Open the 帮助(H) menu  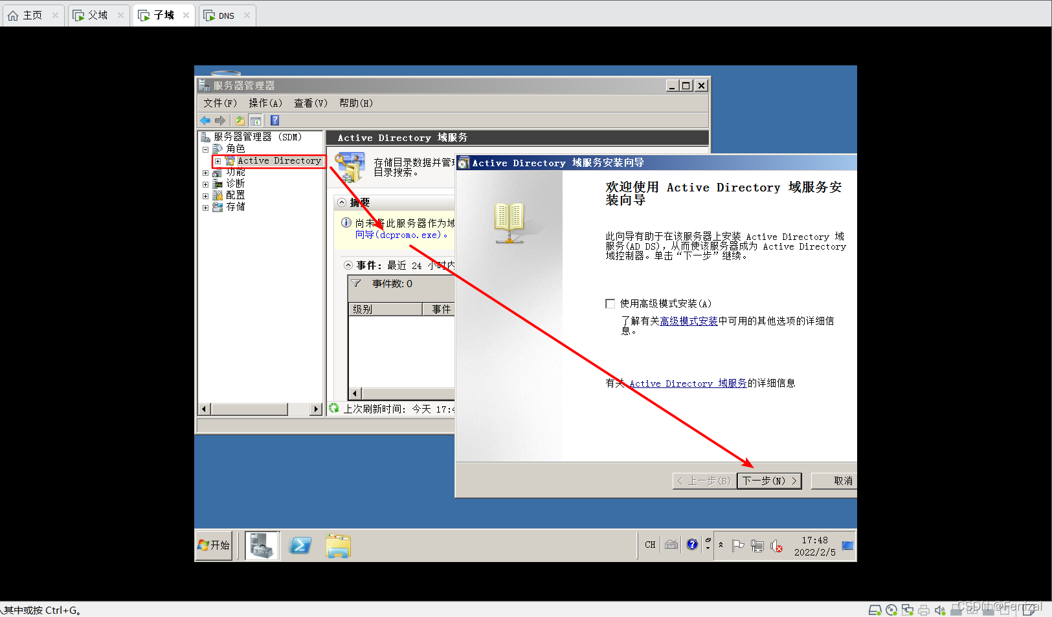pos(356,103)
